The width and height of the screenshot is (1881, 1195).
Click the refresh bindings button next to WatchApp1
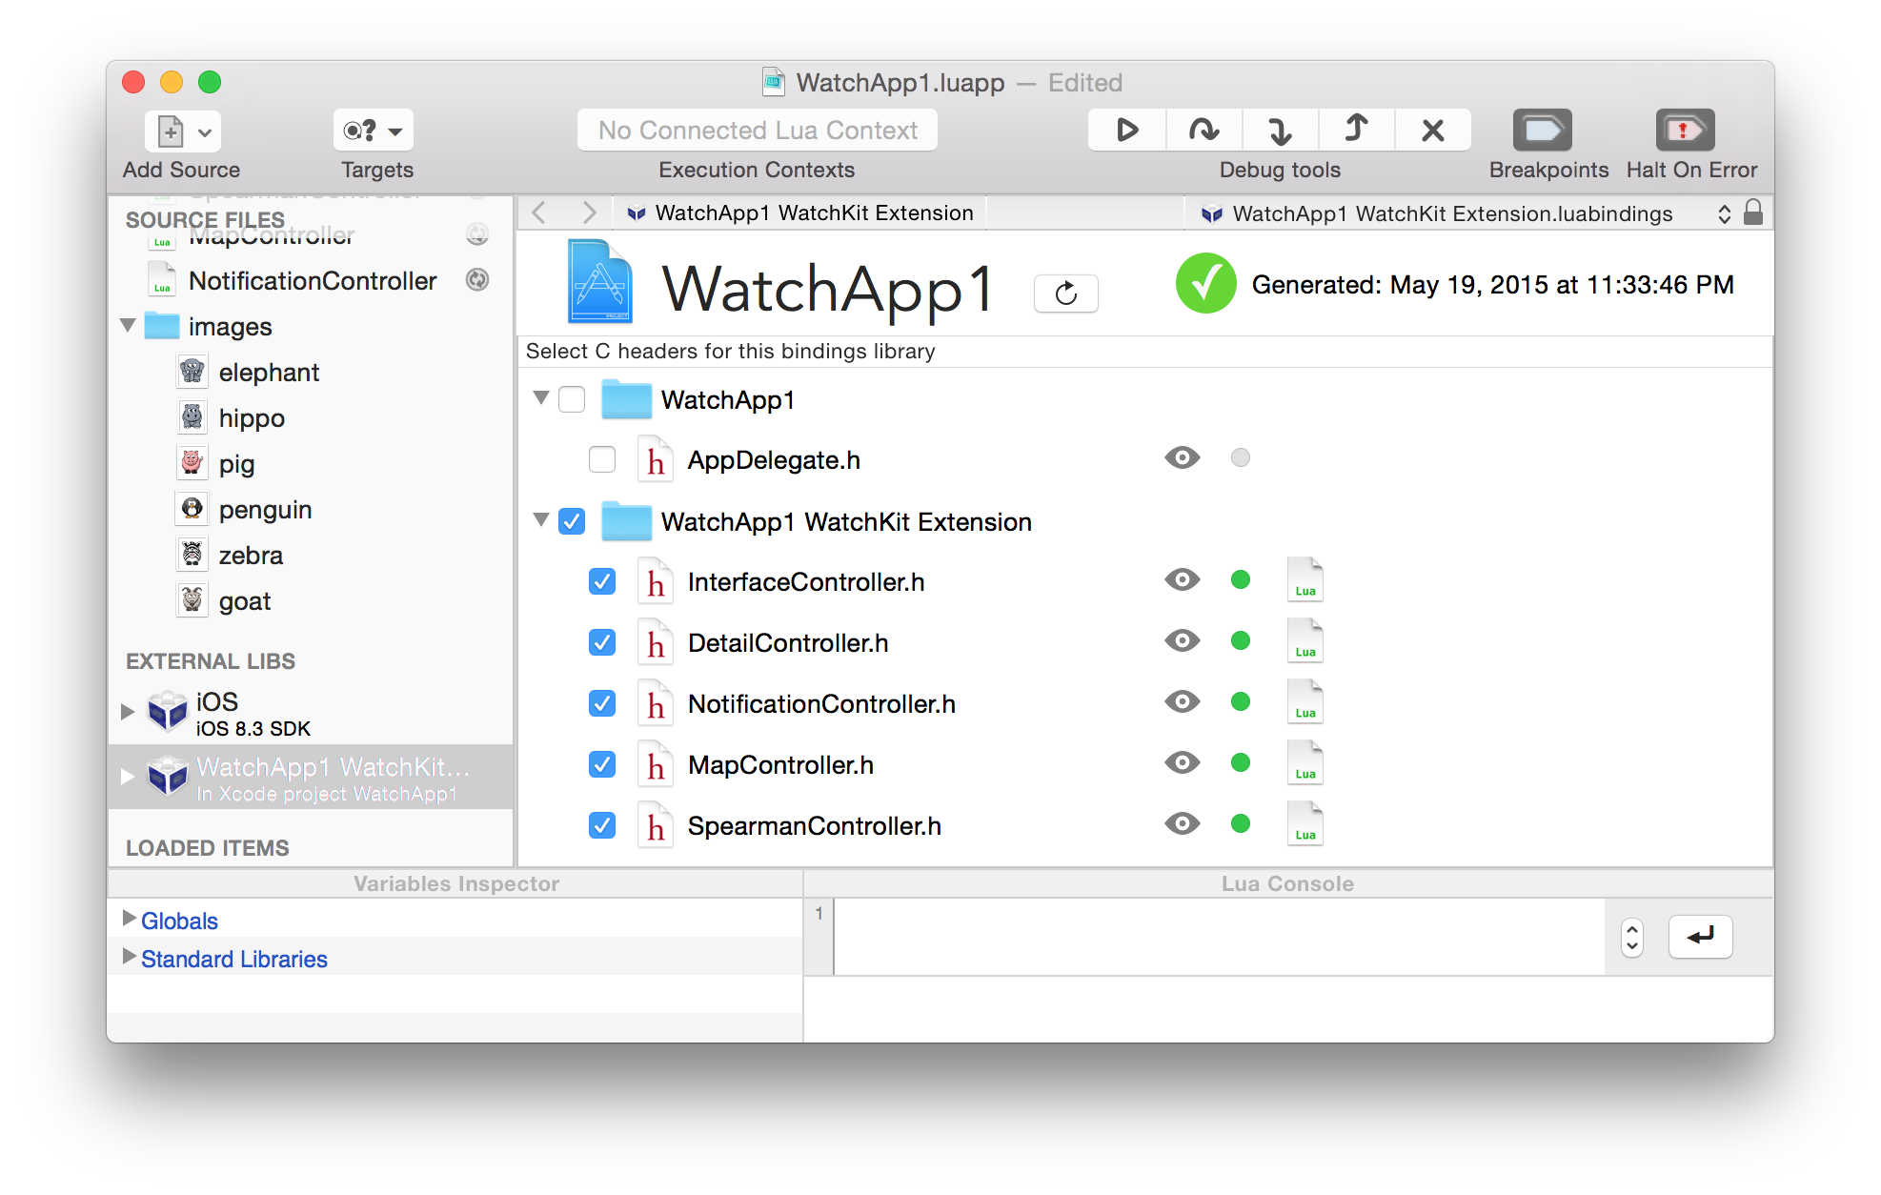click(x=1066, y=293)
